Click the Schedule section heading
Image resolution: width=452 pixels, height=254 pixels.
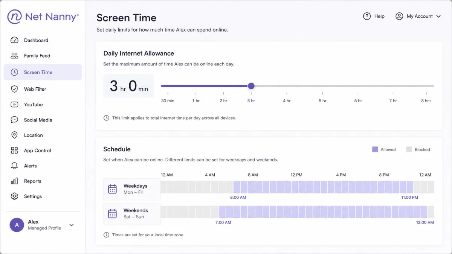pyautogui.click(x=117, y=149)
